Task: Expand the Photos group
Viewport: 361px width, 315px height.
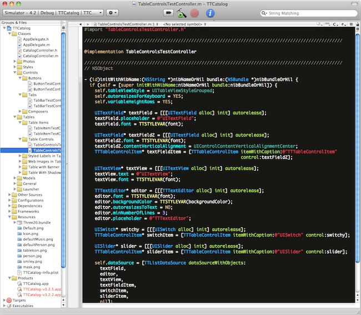Action: tap(14, 61)
